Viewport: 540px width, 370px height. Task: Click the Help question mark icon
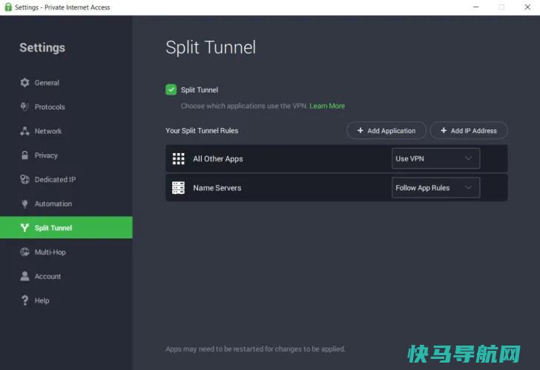(x=24, y=300)
